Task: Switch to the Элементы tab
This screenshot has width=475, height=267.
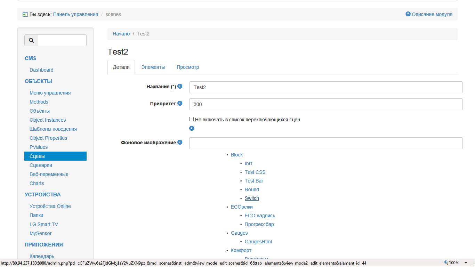Action: click(153, 67)
